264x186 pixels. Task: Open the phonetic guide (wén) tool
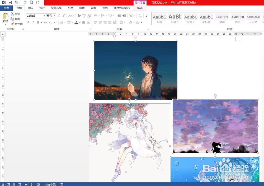click(84, 16)
